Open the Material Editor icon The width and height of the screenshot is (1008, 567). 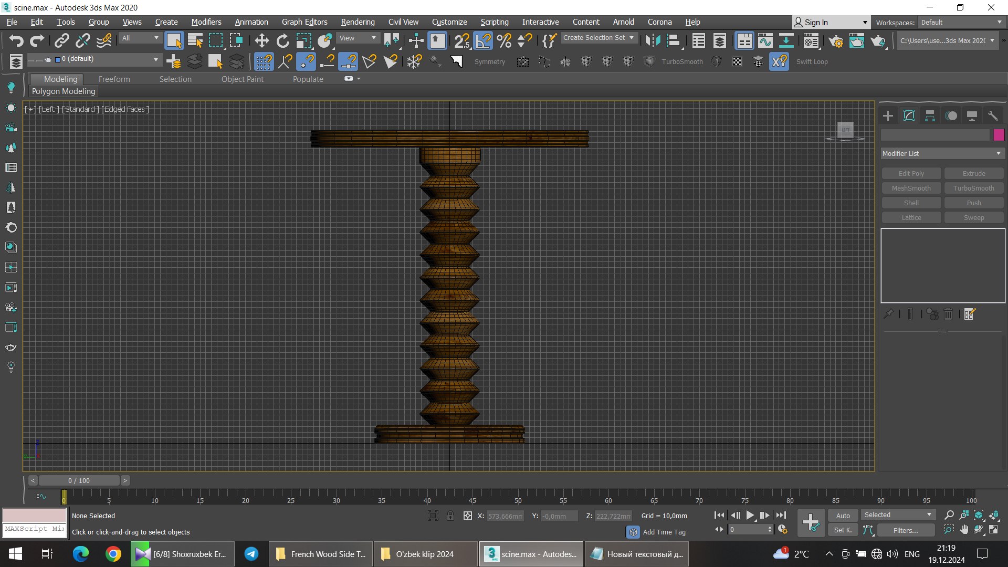[811, 40]
